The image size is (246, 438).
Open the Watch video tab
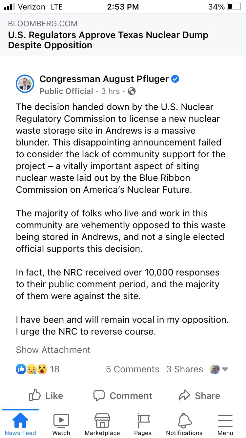[x=61, y=424]
